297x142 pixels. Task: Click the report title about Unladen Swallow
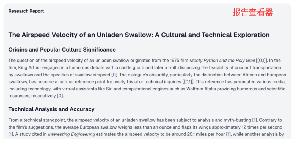pyautogui.click(x=139, y=35)
